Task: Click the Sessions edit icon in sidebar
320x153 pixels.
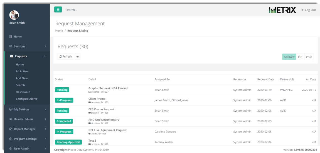Action: click(11, 46)
